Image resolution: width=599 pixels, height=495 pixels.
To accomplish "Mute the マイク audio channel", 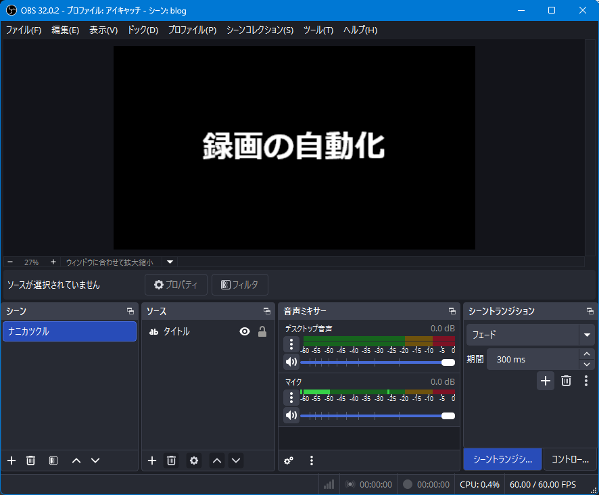I will [x=291, y=415].
